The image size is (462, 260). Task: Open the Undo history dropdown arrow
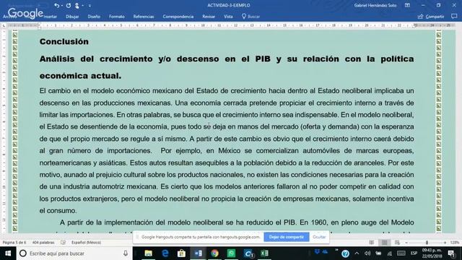coord(61,6)
